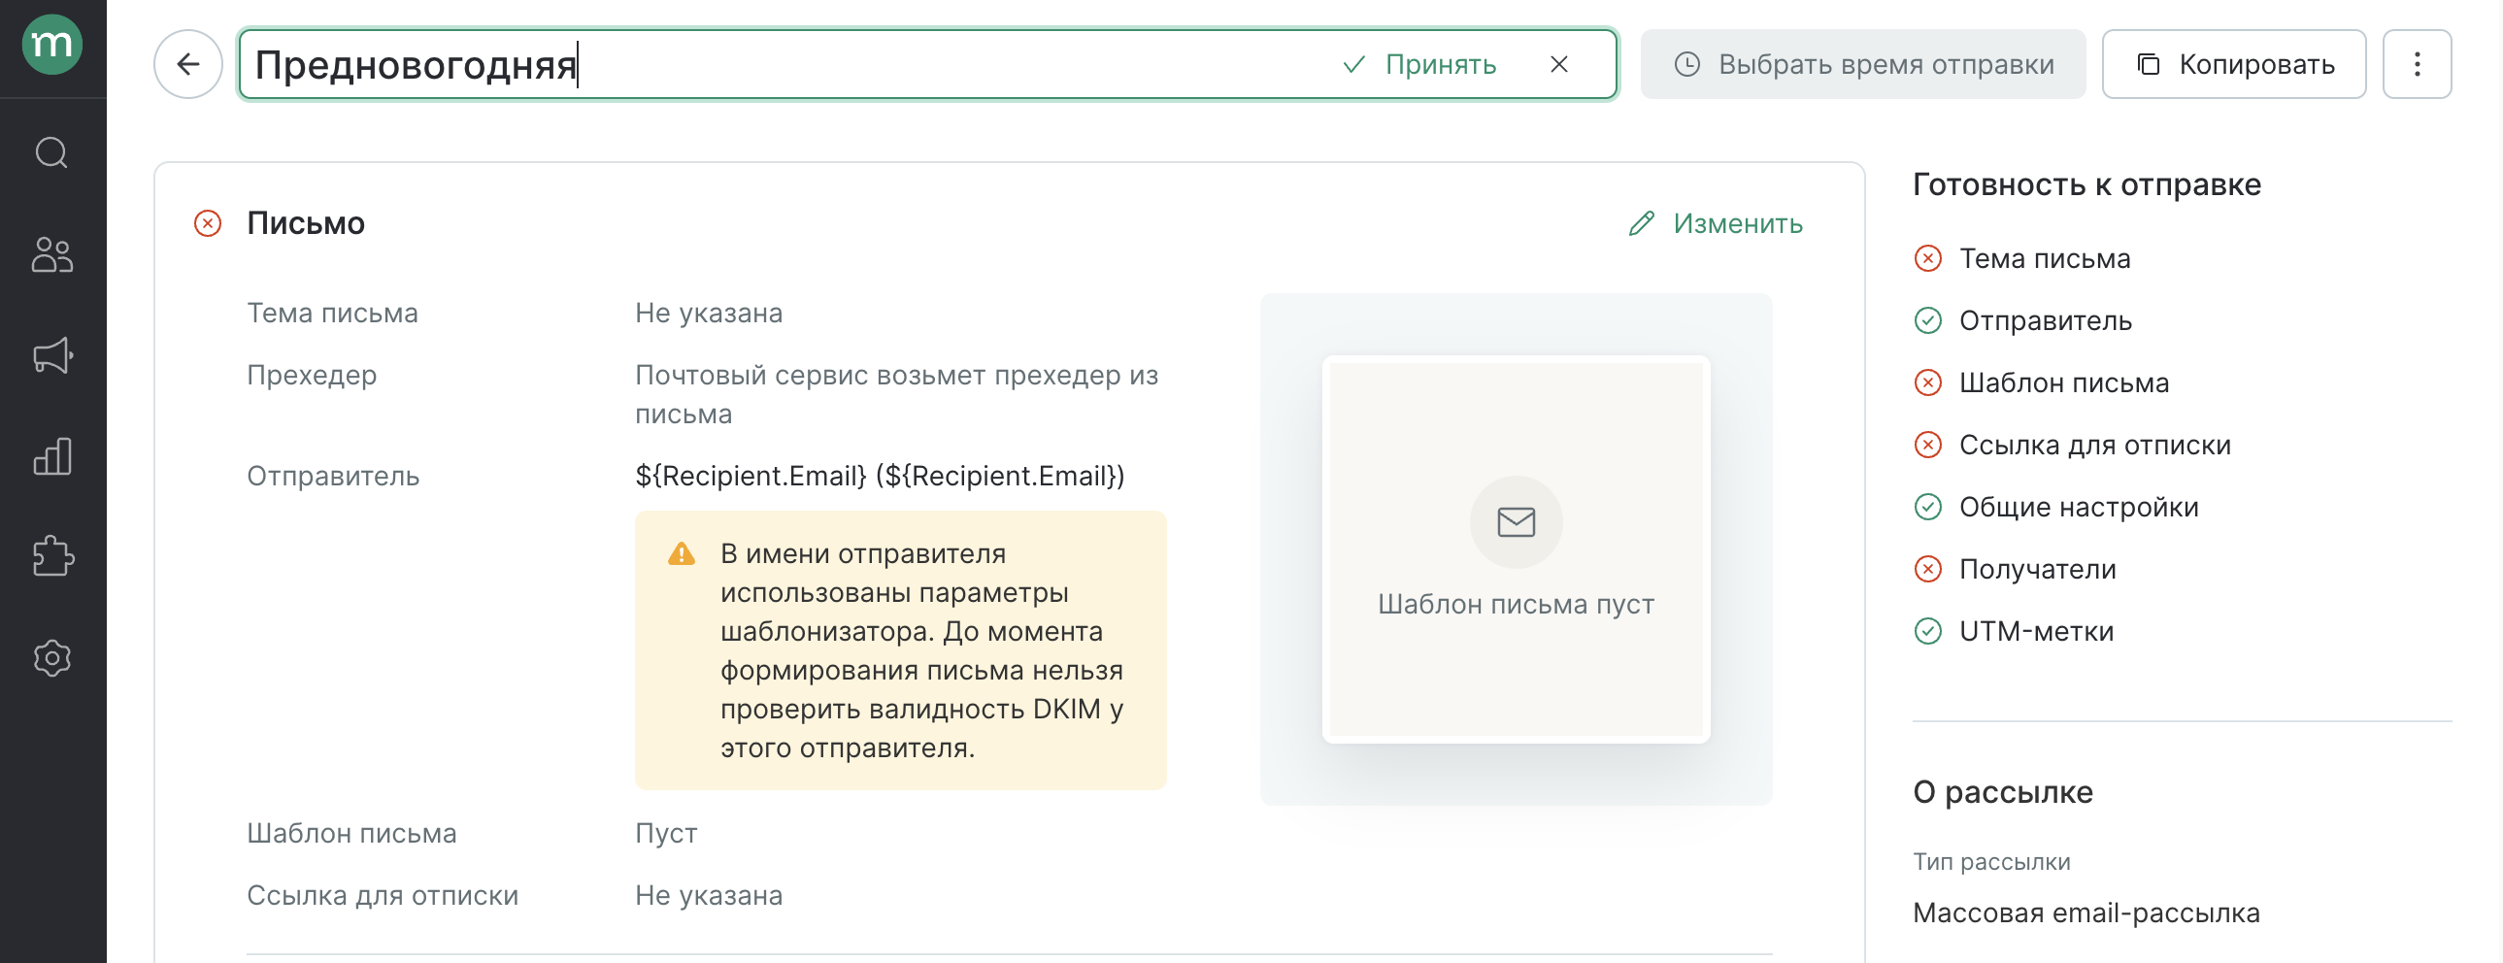This screenshot has width=2503, height=963.
Task: Click the Не указана value for Тема письма
Action: coord(709,313)
